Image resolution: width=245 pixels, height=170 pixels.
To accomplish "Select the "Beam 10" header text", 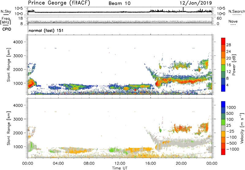I will click(x=119, y=3).
